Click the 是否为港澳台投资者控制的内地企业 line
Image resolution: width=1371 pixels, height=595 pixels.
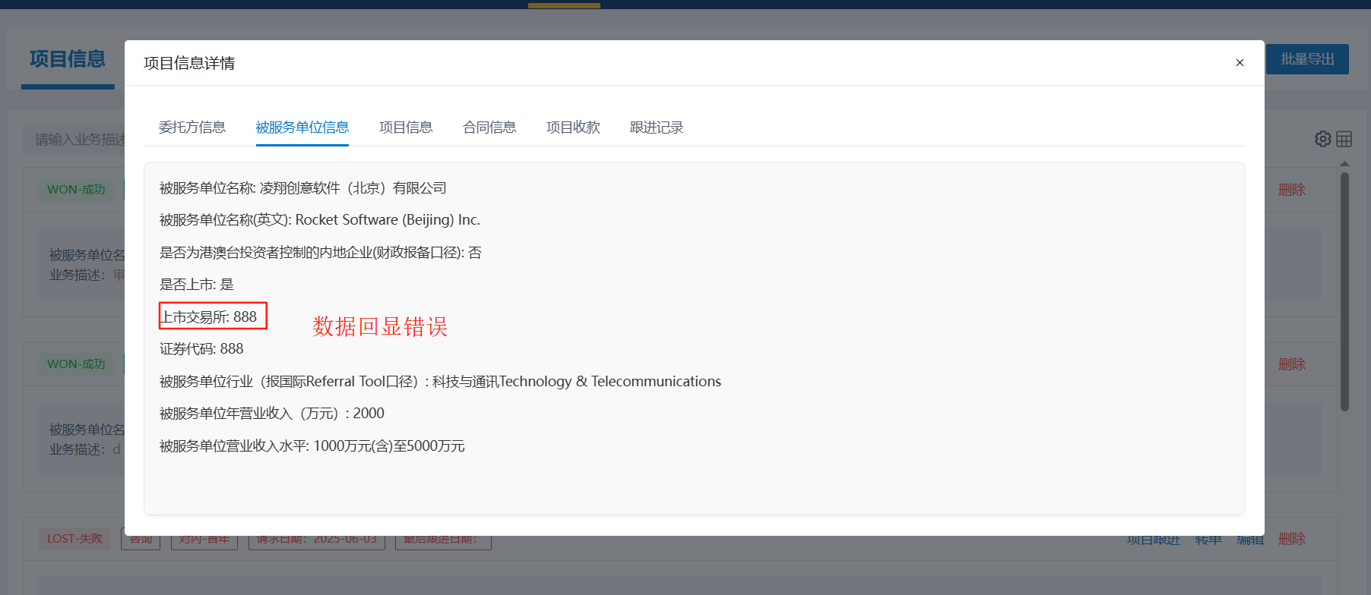321,253
